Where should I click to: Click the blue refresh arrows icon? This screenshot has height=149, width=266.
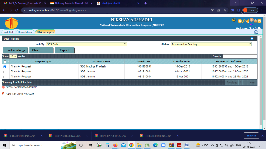point(256,32)
